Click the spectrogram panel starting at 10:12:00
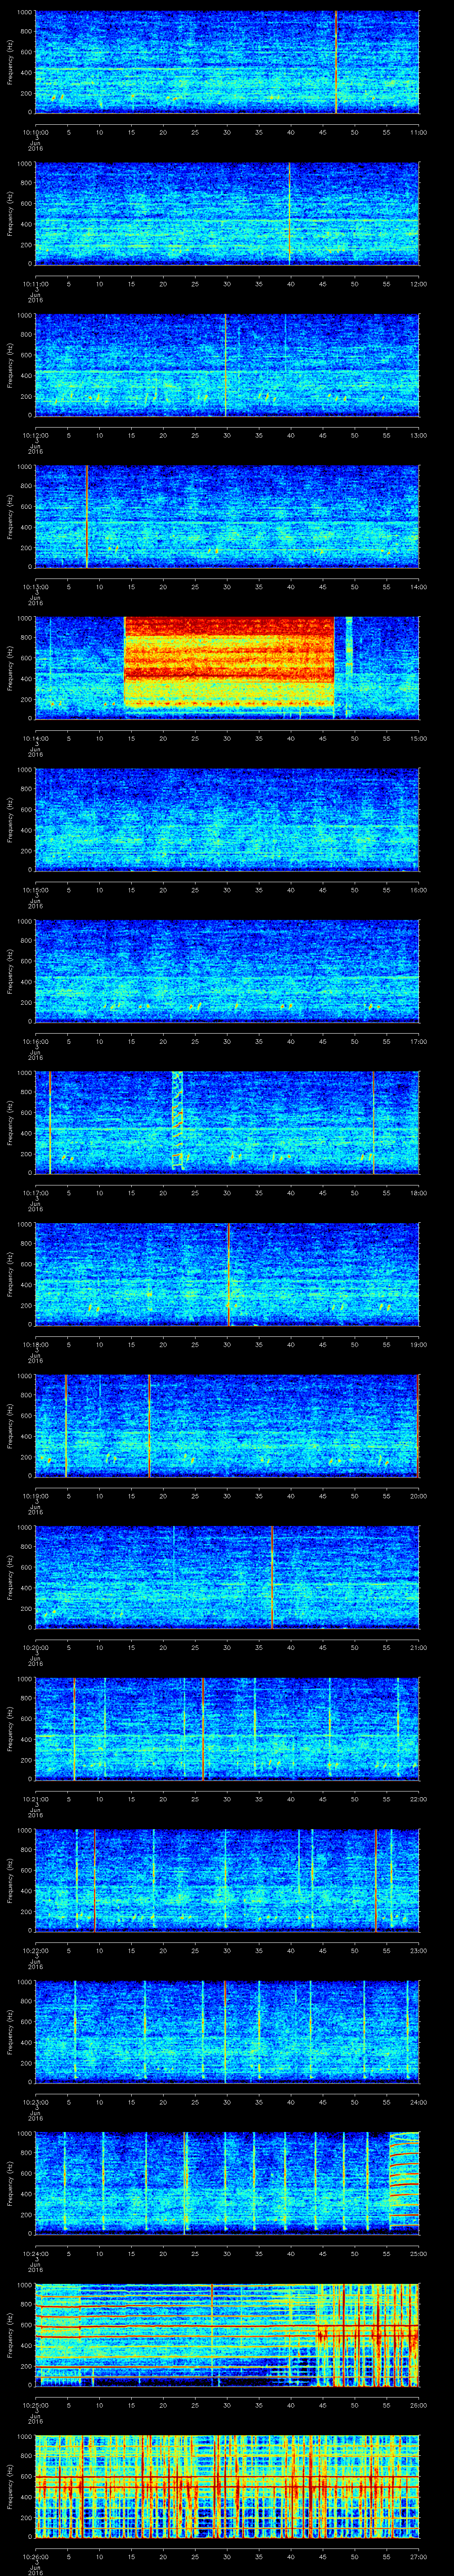The width and height of the screenshot is (454, 2576). pos(227,365)
